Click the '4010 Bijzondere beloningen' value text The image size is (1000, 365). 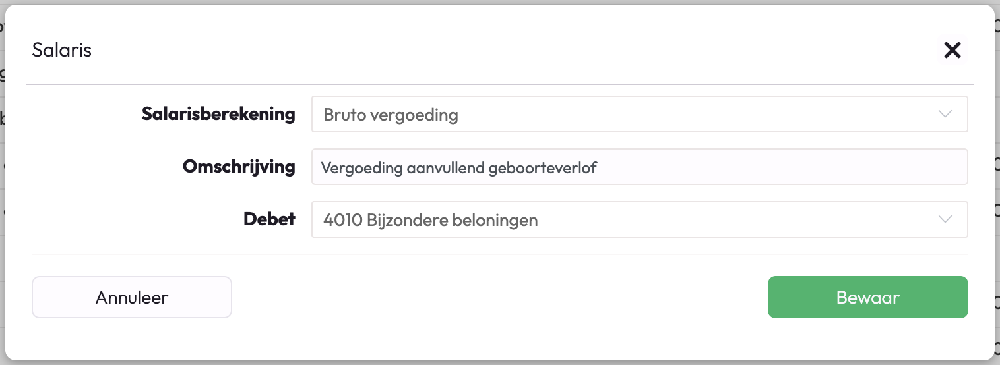(430, 220)
